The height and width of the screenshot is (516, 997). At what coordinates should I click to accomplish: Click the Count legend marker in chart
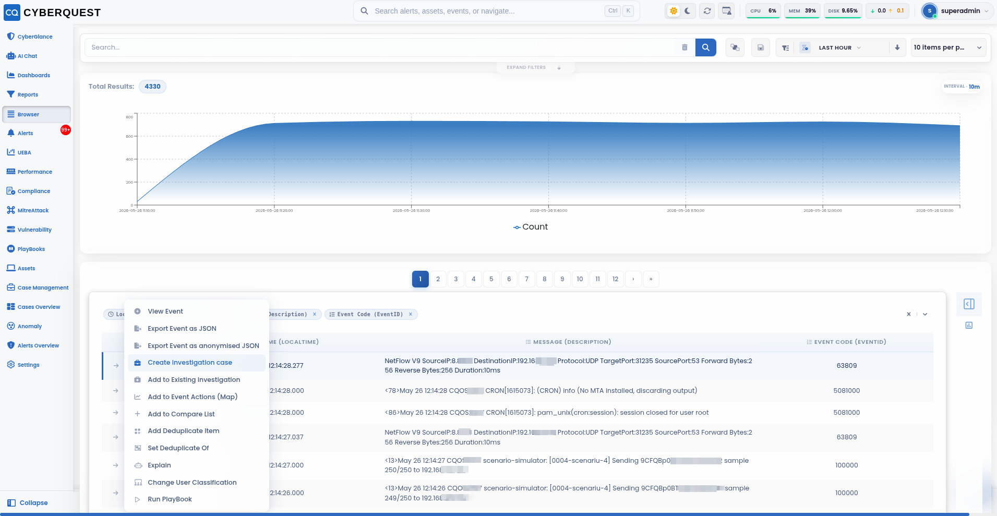[x=516, y=227]
